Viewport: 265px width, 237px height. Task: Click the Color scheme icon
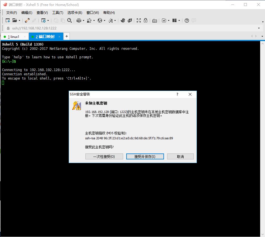point(89,20)
